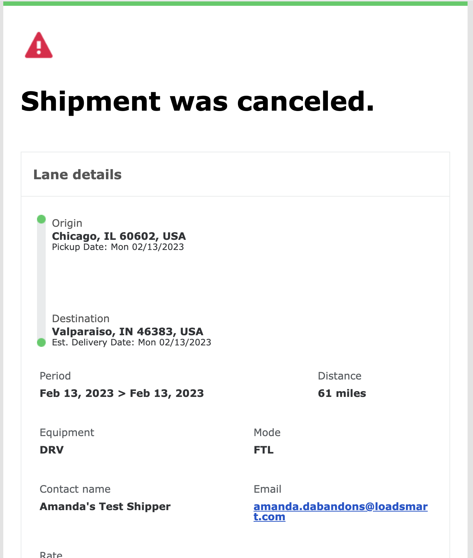Click the 61 miles distance value
Viewport: 473px width, 558px height.
[342, 393]
